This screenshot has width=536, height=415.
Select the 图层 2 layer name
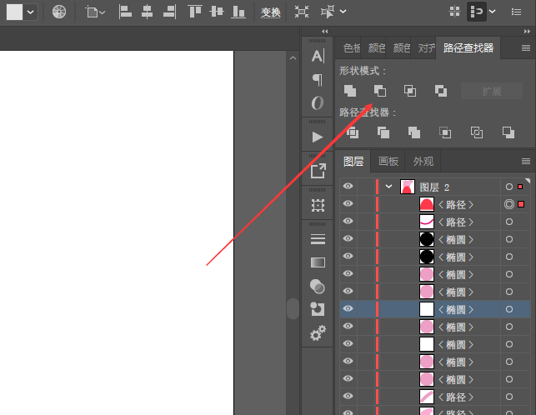coord(434,187)
